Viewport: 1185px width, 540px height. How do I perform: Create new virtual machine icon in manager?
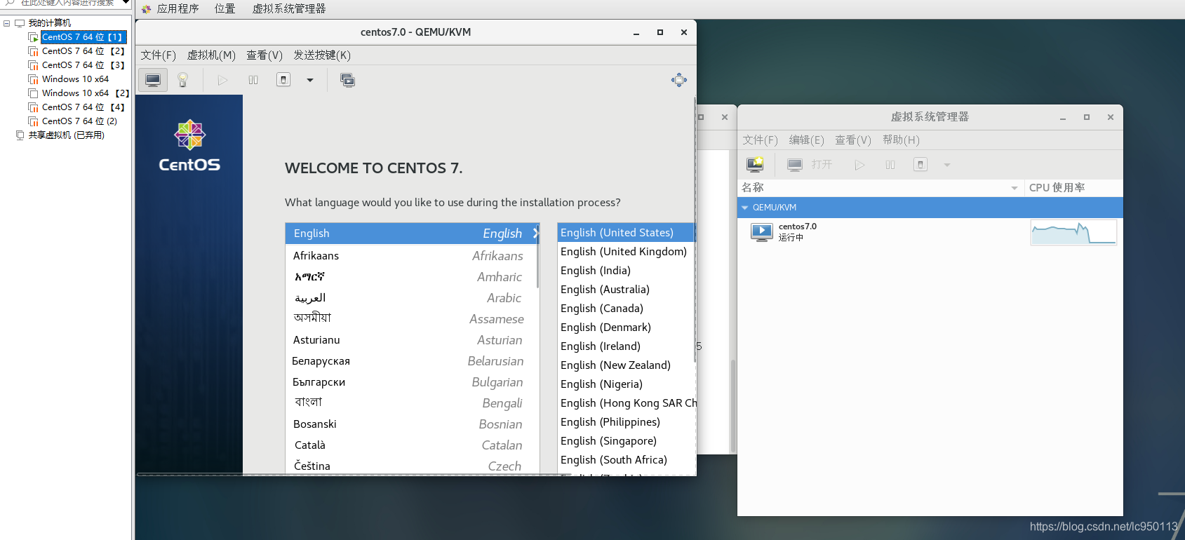pos(756,165)
